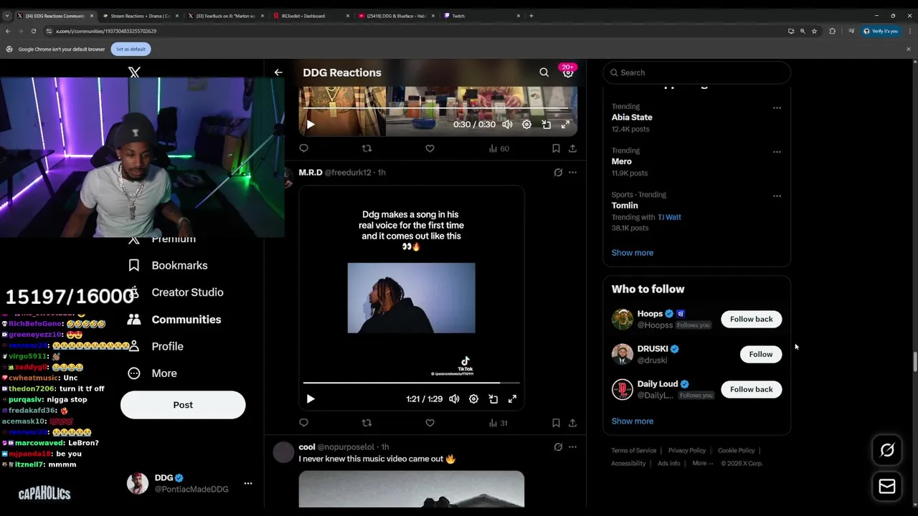The height and width of the screenshot is (516, 918).
Task: Switch to the Stream Reactions + Drama tab
Action: point(141,16)
